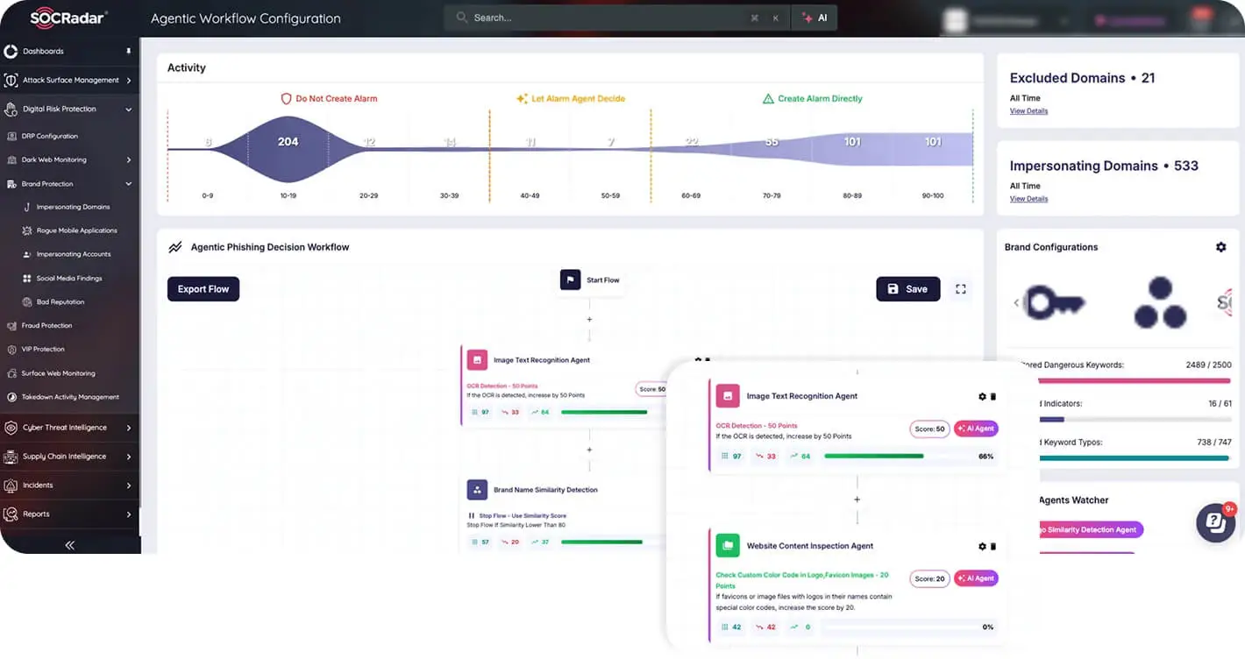Delete the front Image Text Recognition Agent card
The image size is (1245, 659).
pos(993,397)
